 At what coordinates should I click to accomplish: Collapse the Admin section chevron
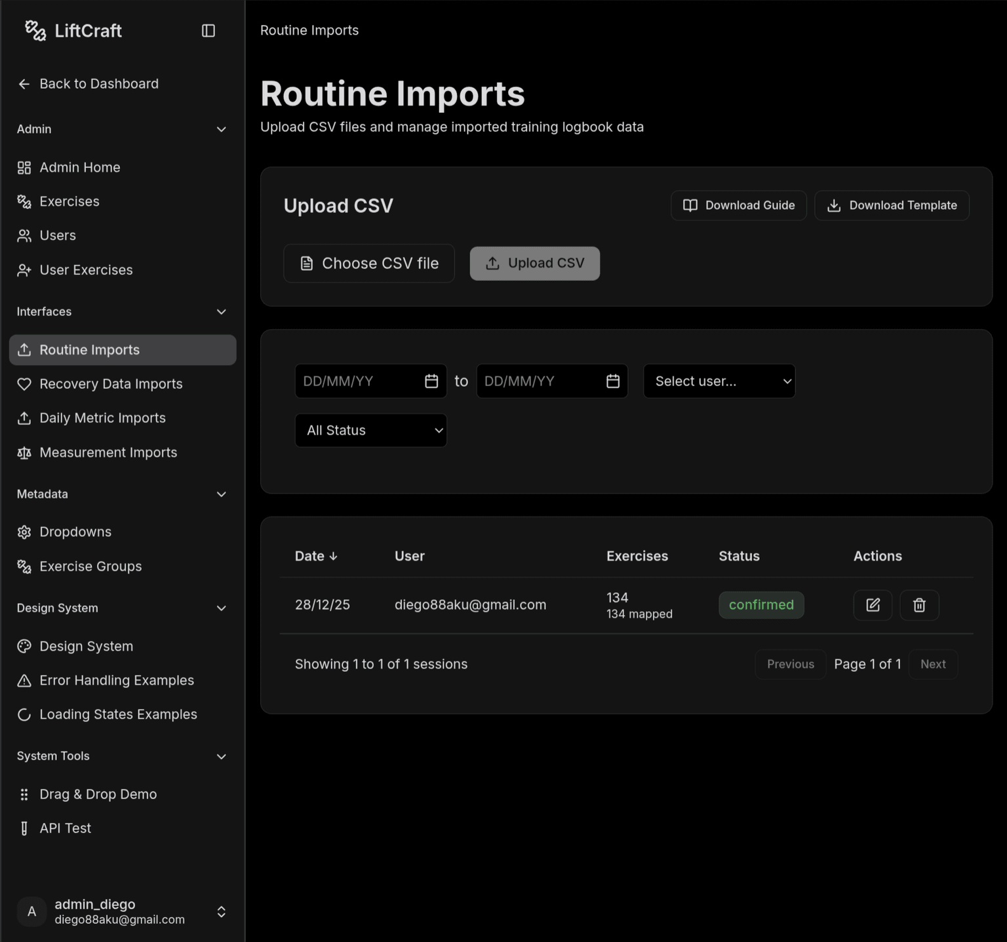pyautogui.click(x=222, y=129)
